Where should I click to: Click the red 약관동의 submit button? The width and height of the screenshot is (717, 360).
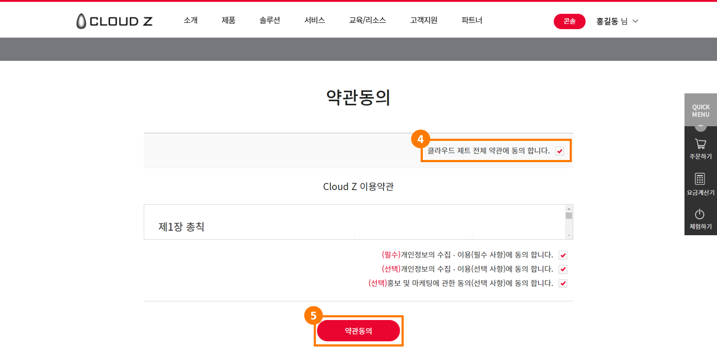pos(358,331)
